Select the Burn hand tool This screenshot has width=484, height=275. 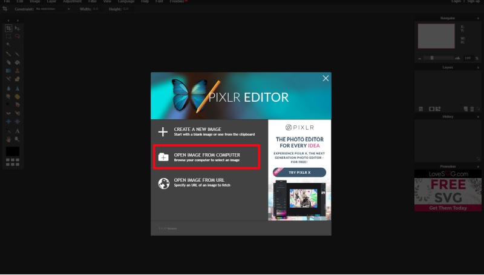18,105
